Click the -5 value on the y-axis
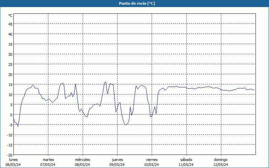Viewport: 269px width, 168px height. click(x=11, y=125)
